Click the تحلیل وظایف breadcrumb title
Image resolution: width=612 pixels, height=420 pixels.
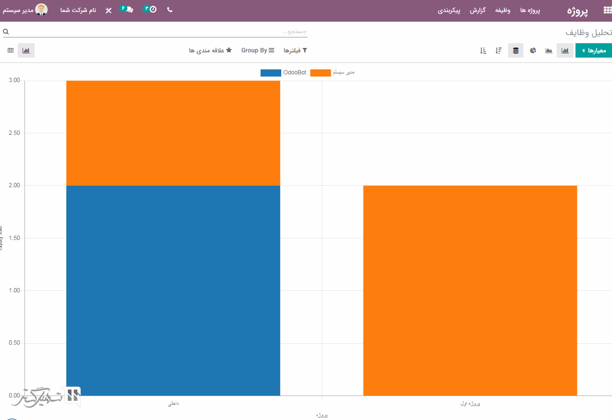pyautogui.click(x=588, y=33)
